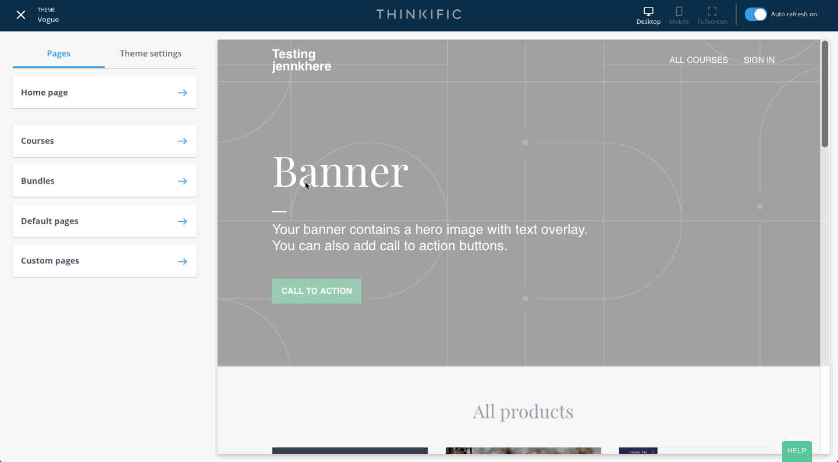Image resolution: width=838 pixels, height=462 pixels.
Task: Close the theme editor with the X icon
Action: pyautogui.click(x=21, y=15)
